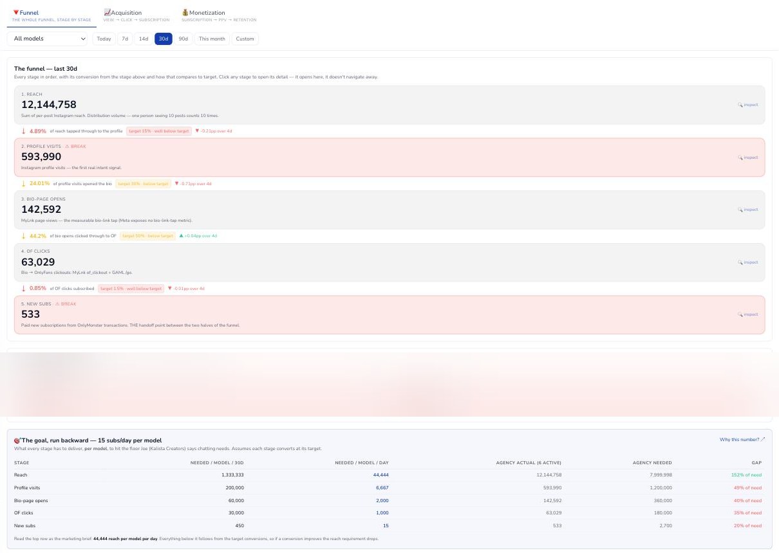This screenshot has height=553, width=779.
Task: Select the 7d date range
Action: click(125, 39)
